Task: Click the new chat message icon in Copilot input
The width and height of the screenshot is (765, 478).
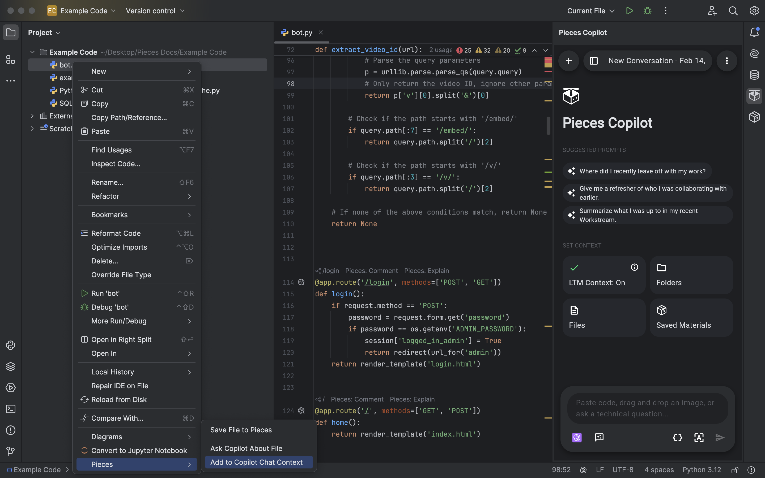Action: (x=599, y=438)
